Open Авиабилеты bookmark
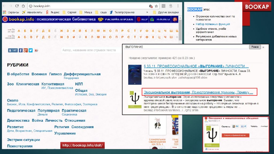This screenshot has height=154, width=274. coord(32,12)
